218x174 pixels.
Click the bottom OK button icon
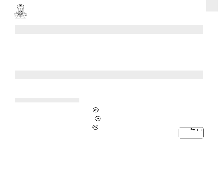click(95, 127)
